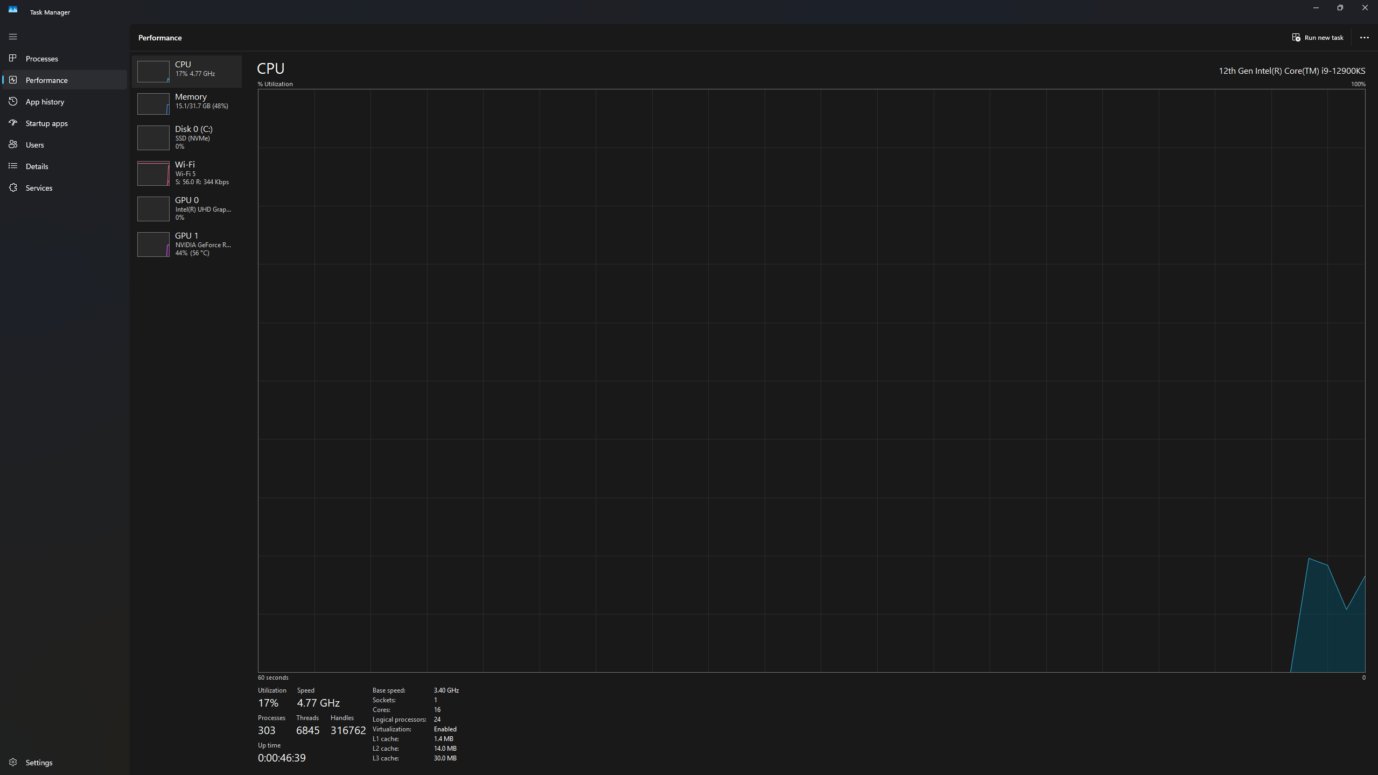Click the CPU mini graph thumbnail
The height and width of the screenshot is (775, 1378).
tap(153, 72)
